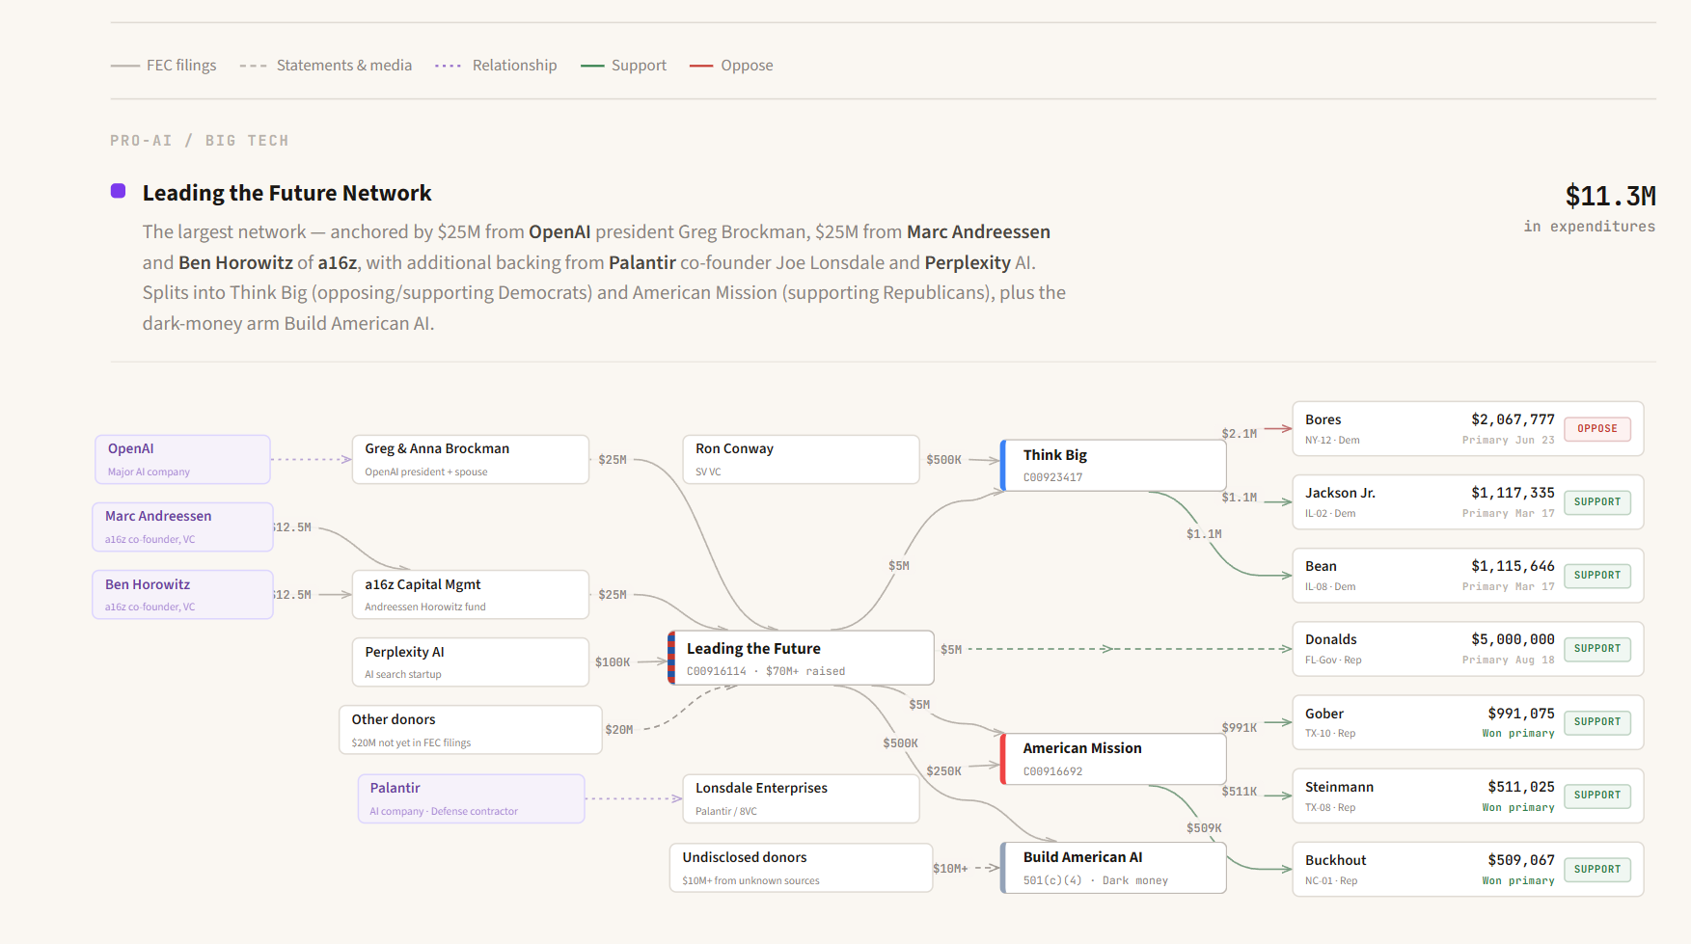Click the Support legend entry

coord(623,66)
